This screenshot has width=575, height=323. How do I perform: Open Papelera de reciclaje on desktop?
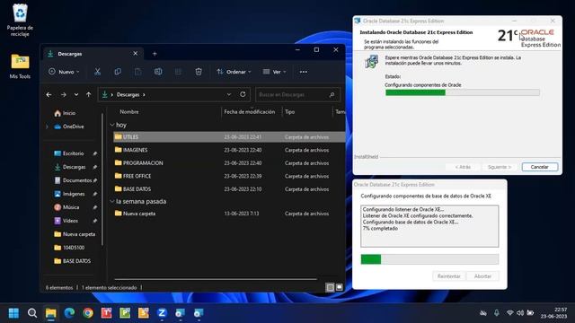(20, 20)
